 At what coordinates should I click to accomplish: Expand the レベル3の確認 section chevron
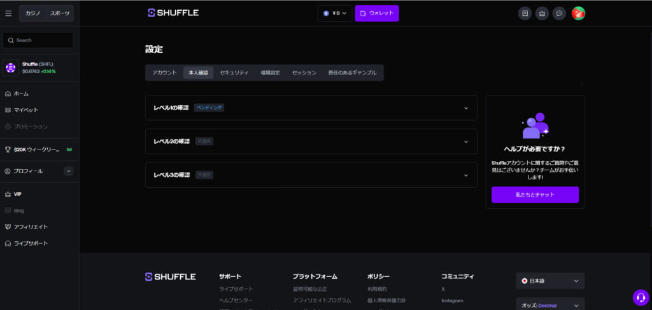(465, 175)
